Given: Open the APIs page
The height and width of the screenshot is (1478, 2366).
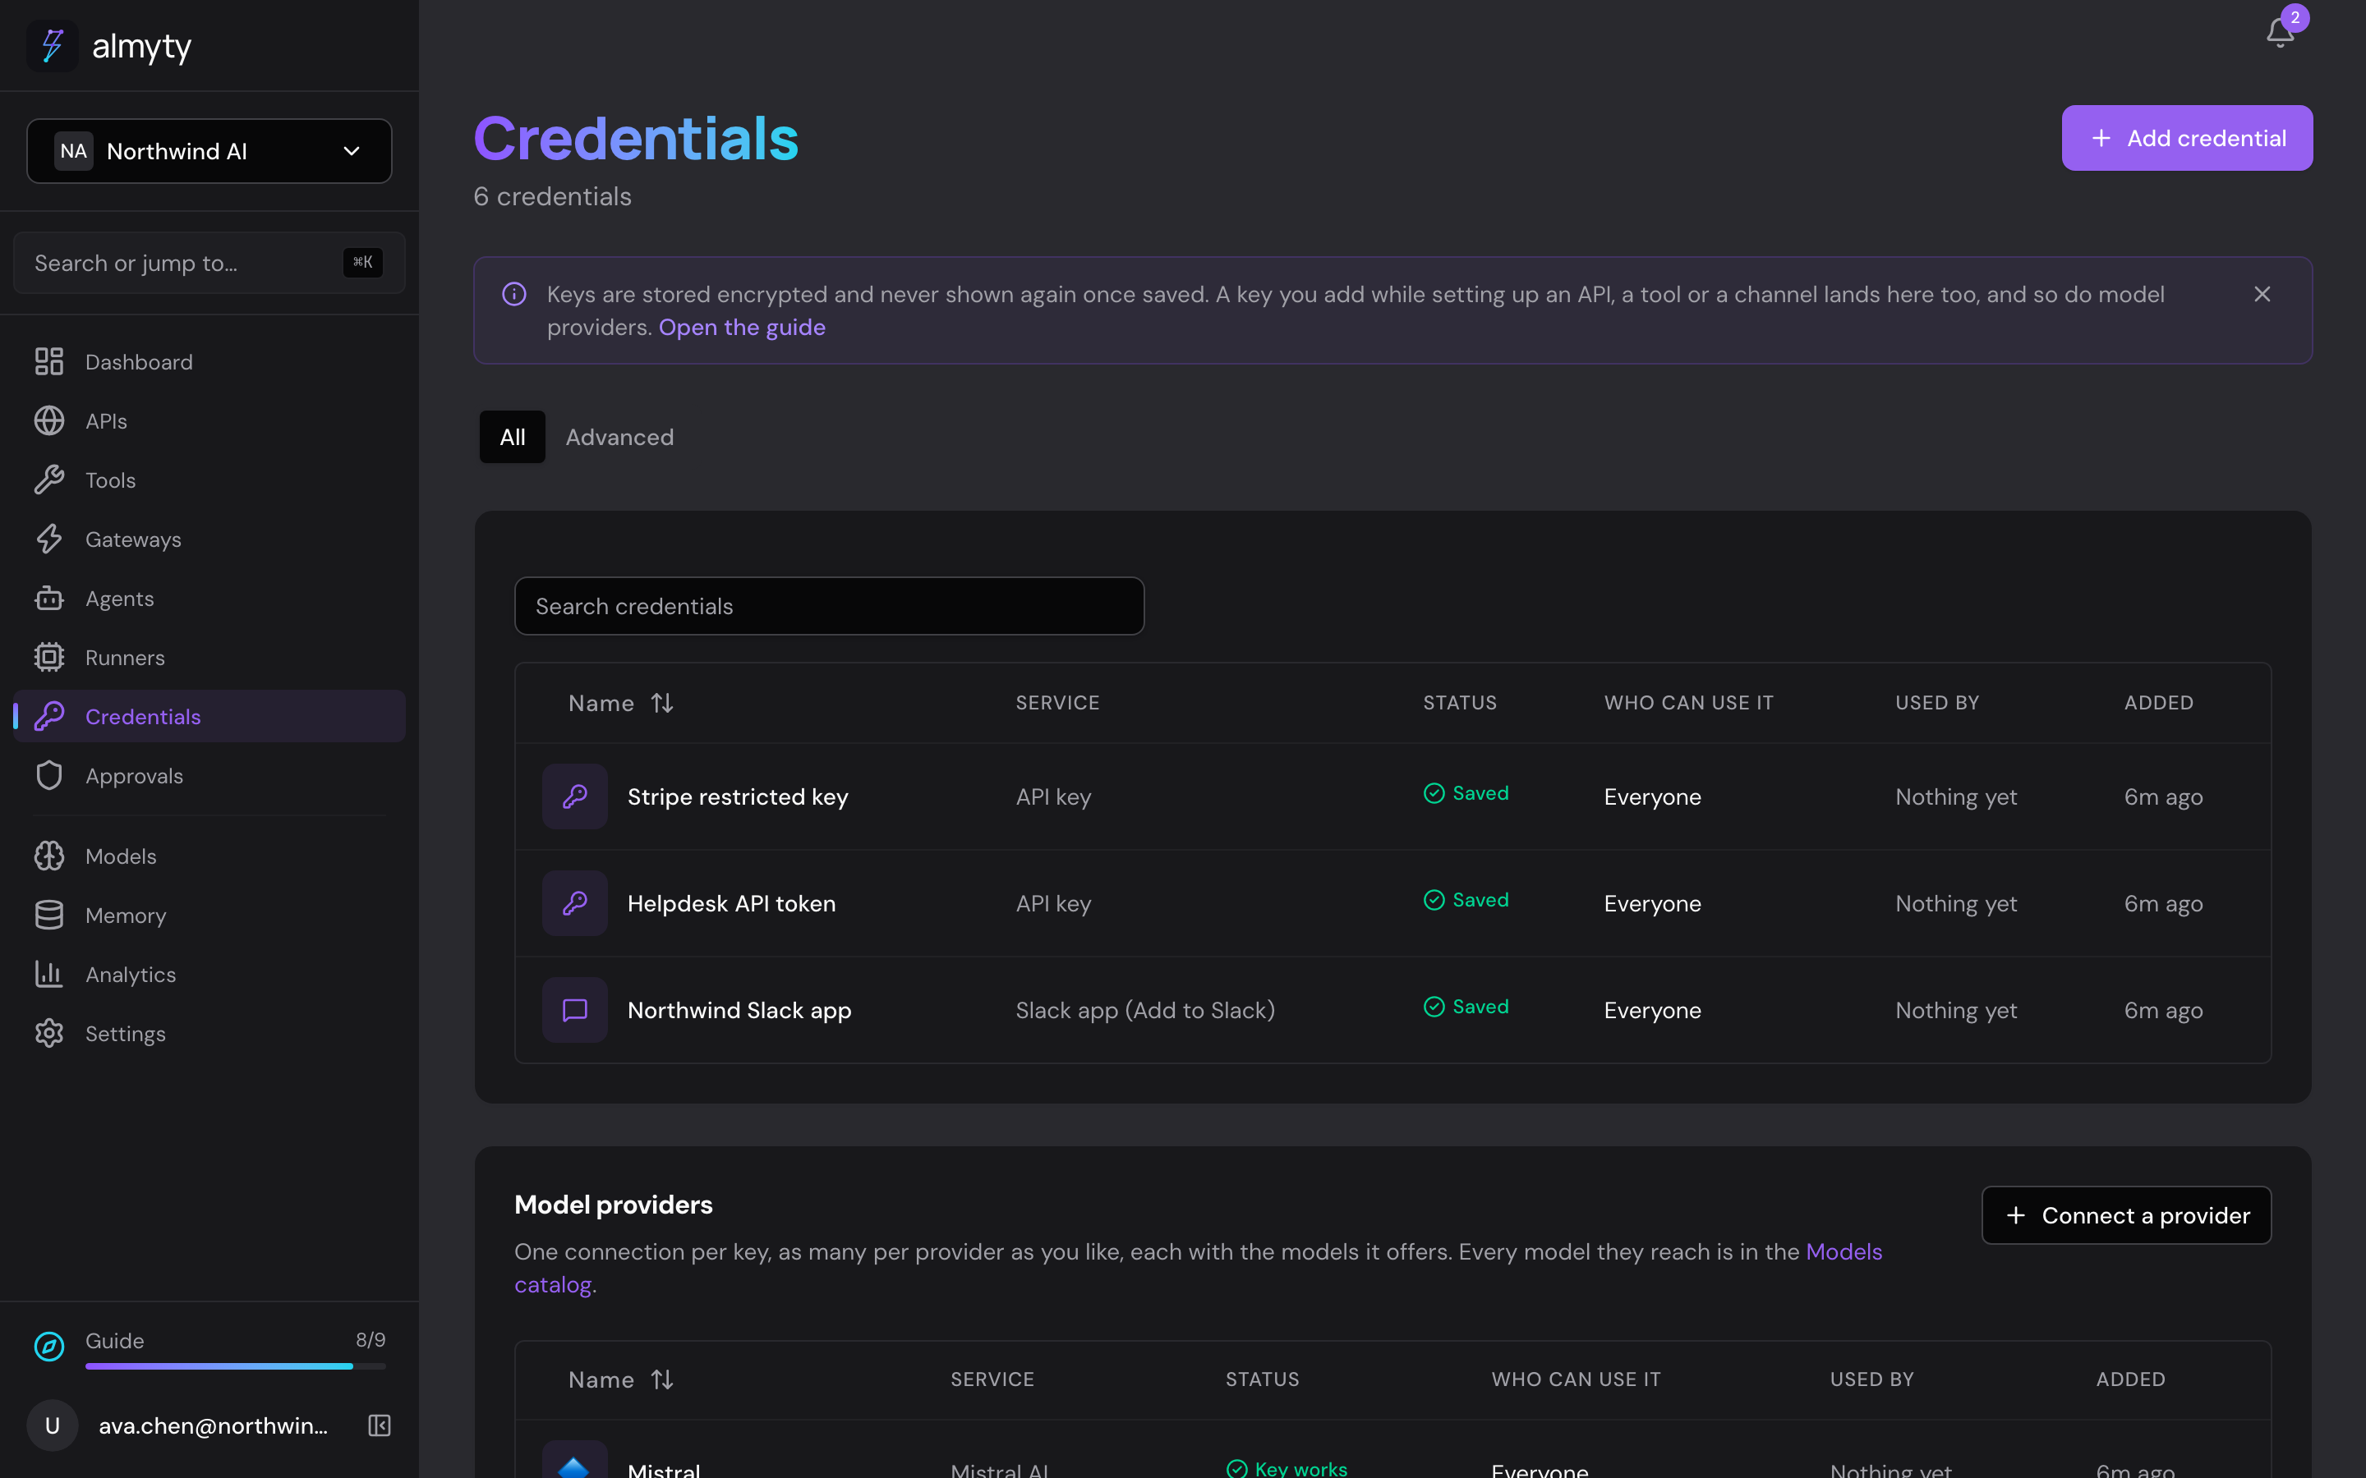Looking at the screenshot, I should [209, 421].
